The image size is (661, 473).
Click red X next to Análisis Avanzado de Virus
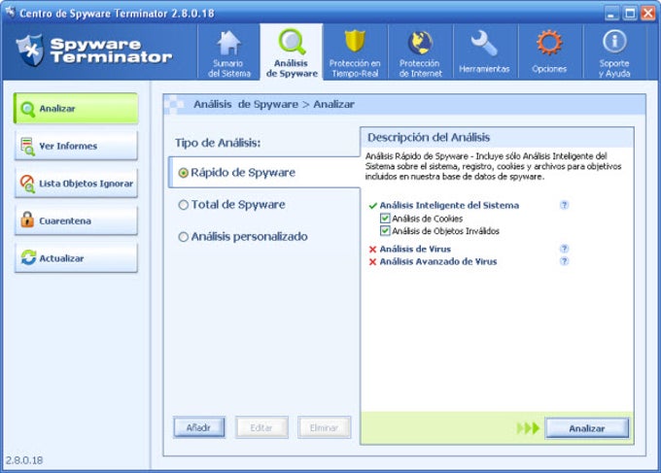pyautogui.click(x=372, y=262)
